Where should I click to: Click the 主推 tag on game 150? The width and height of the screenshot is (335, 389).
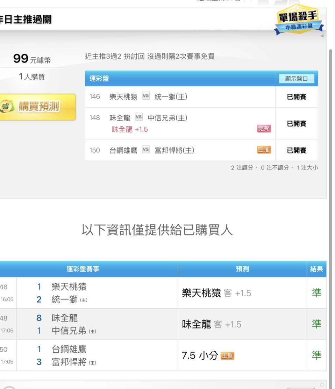click(x=264, y=150)
